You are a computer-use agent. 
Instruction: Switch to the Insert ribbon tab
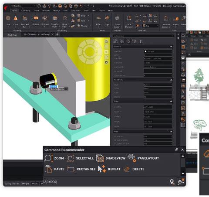(37, 10)
